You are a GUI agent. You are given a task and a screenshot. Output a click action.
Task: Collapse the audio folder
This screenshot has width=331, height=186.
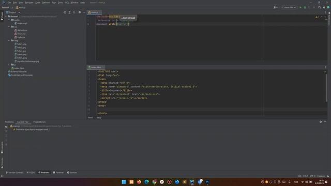(9, 20)
